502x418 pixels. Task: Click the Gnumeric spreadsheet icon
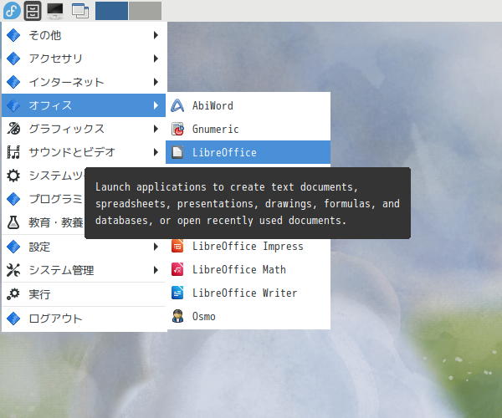click(x=177, y=129)
